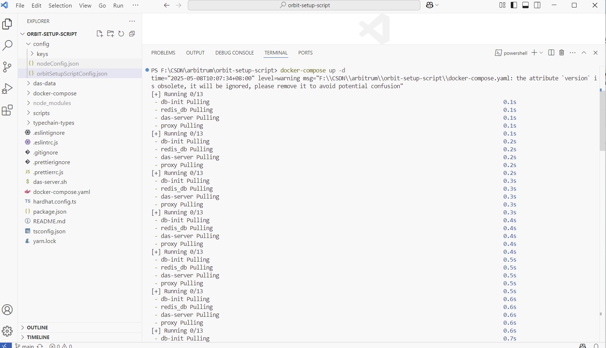This screenshot has width=606, height=348.
Task: Open the View menu
Action: [x=85, y=5]
